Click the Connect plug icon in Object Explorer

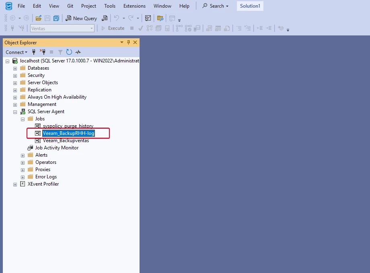(34, 52)
